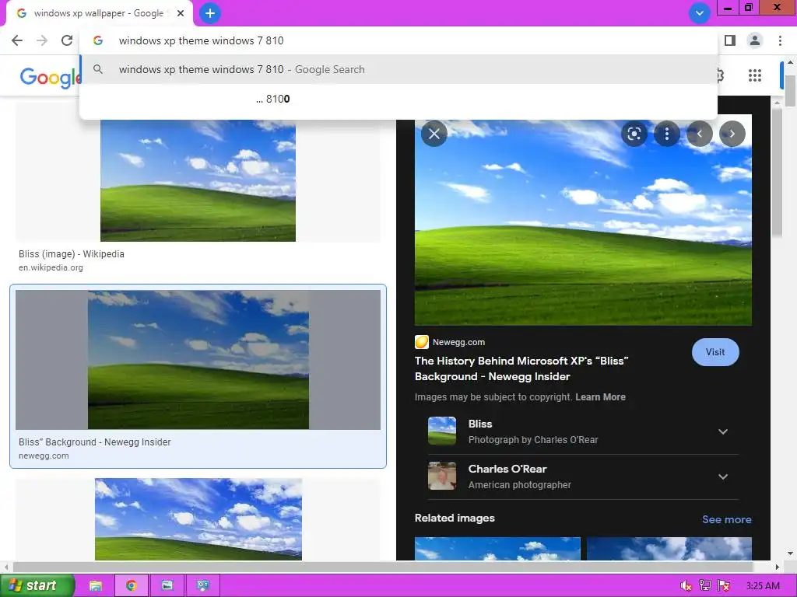Click the muted volume tray icon
The width and height of the screenshot is (797, 597).
point(686,586)
